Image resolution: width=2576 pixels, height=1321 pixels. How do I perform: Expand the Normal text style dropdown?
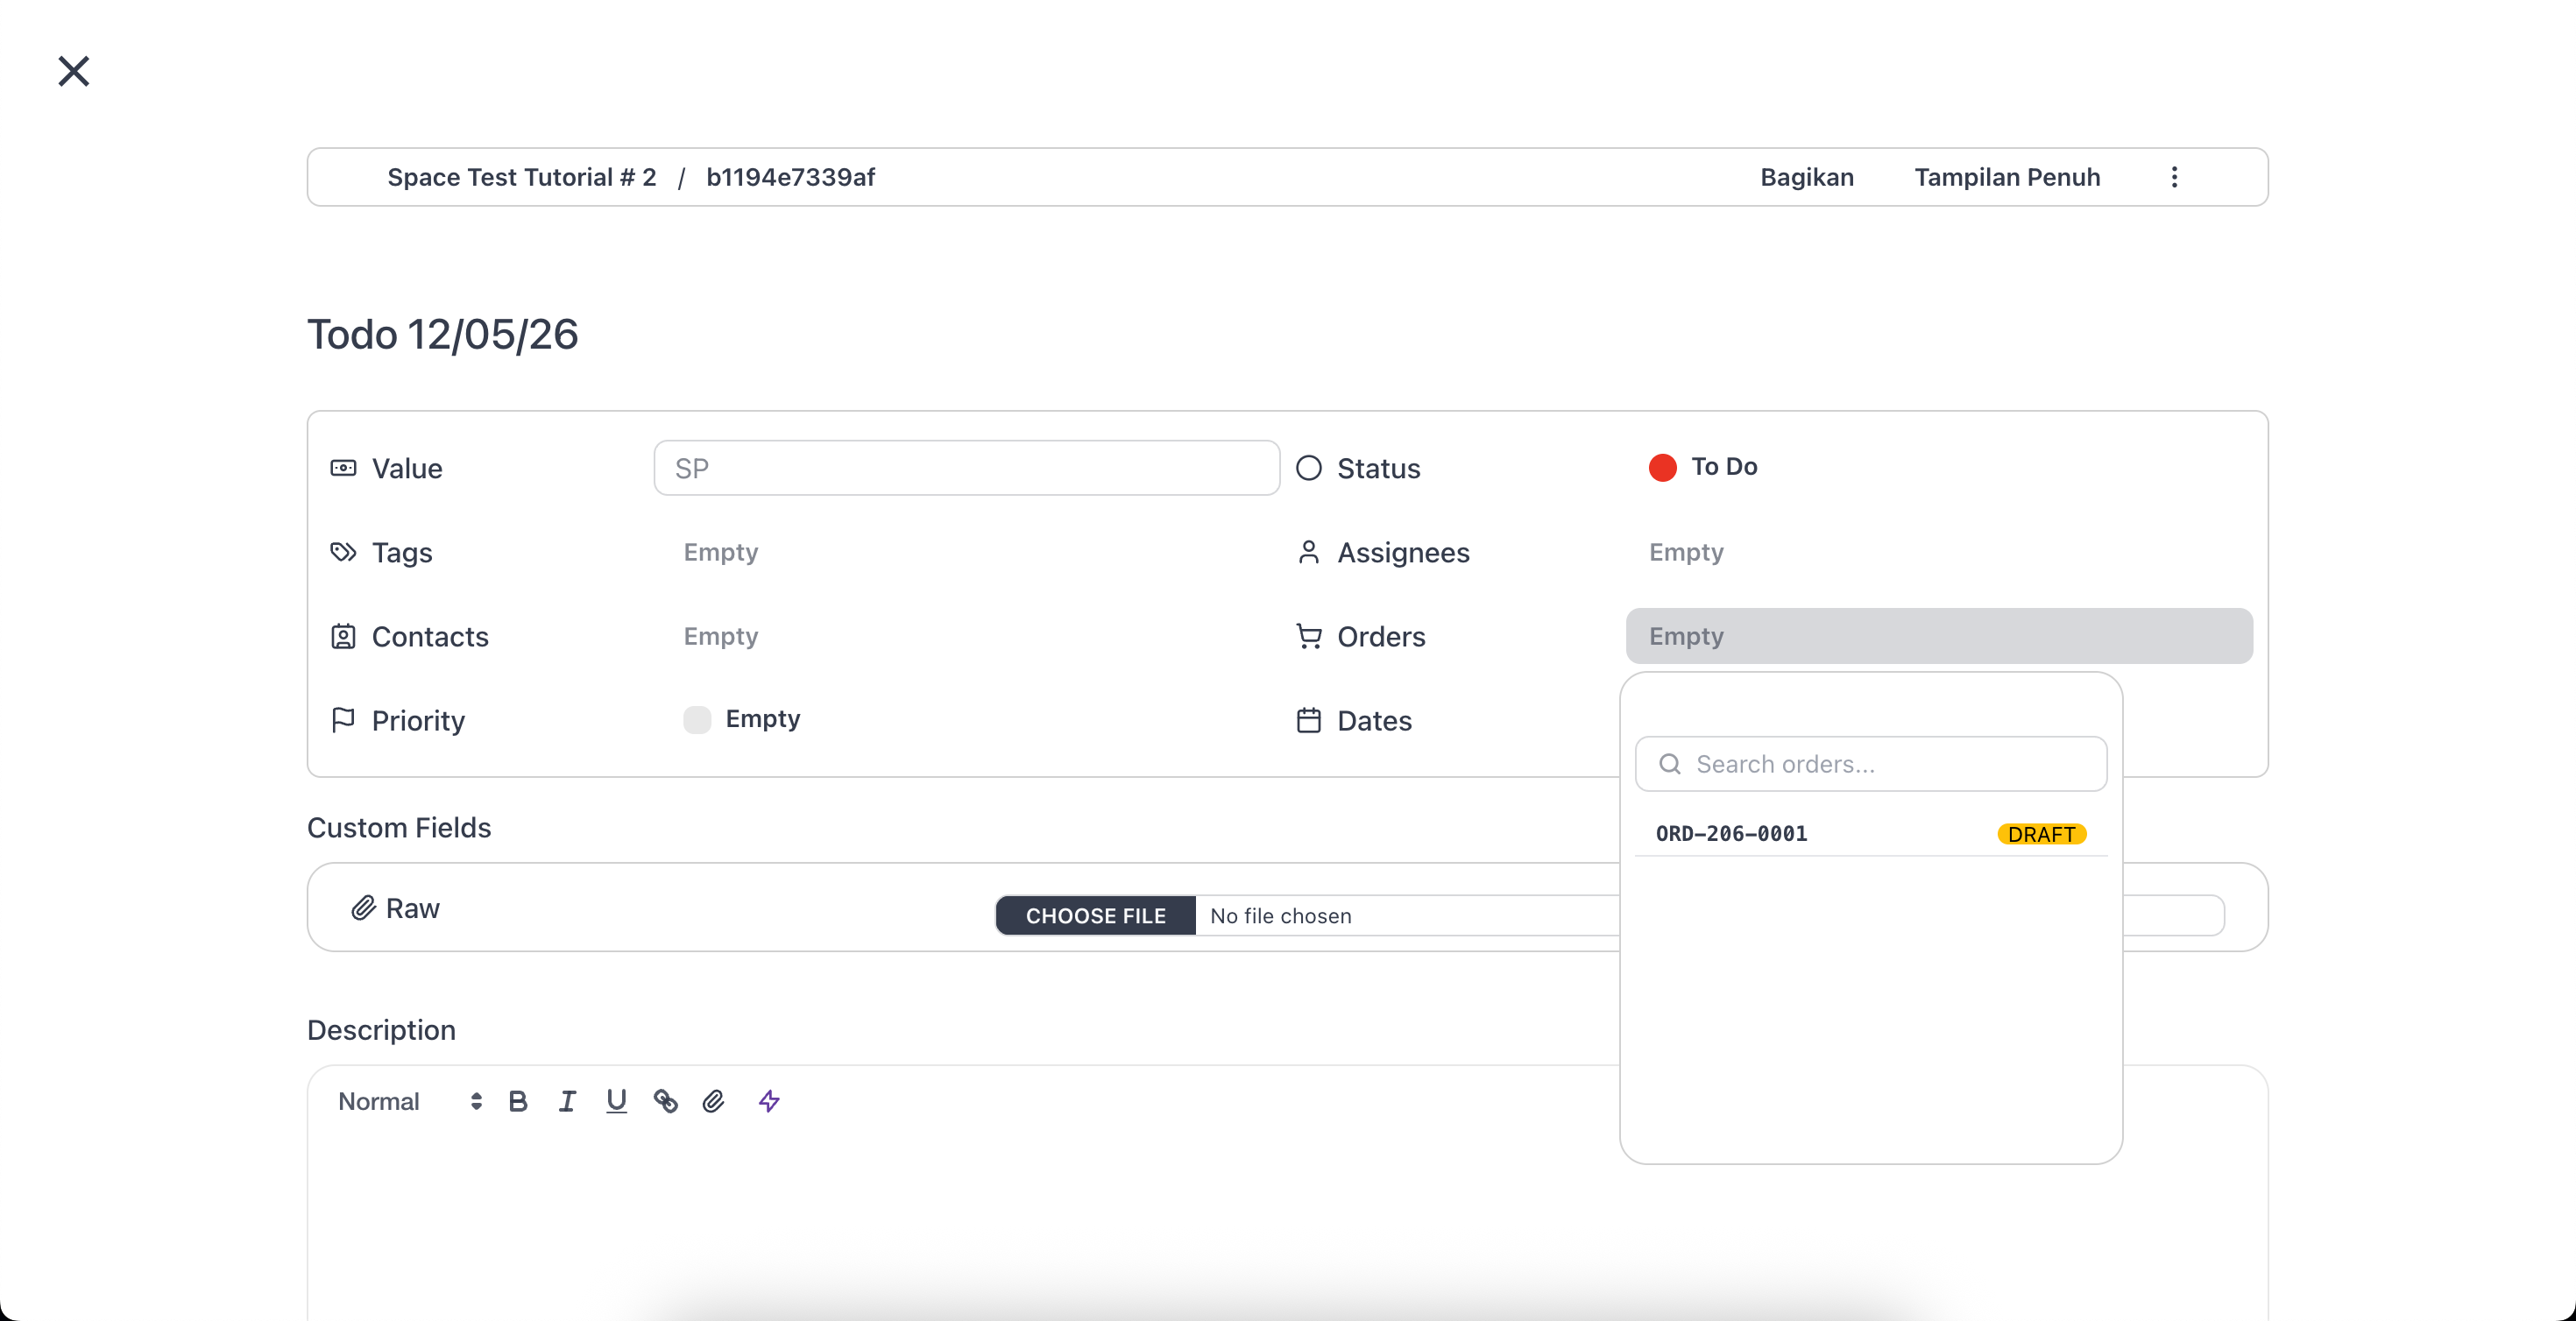tap(410, 1101)
